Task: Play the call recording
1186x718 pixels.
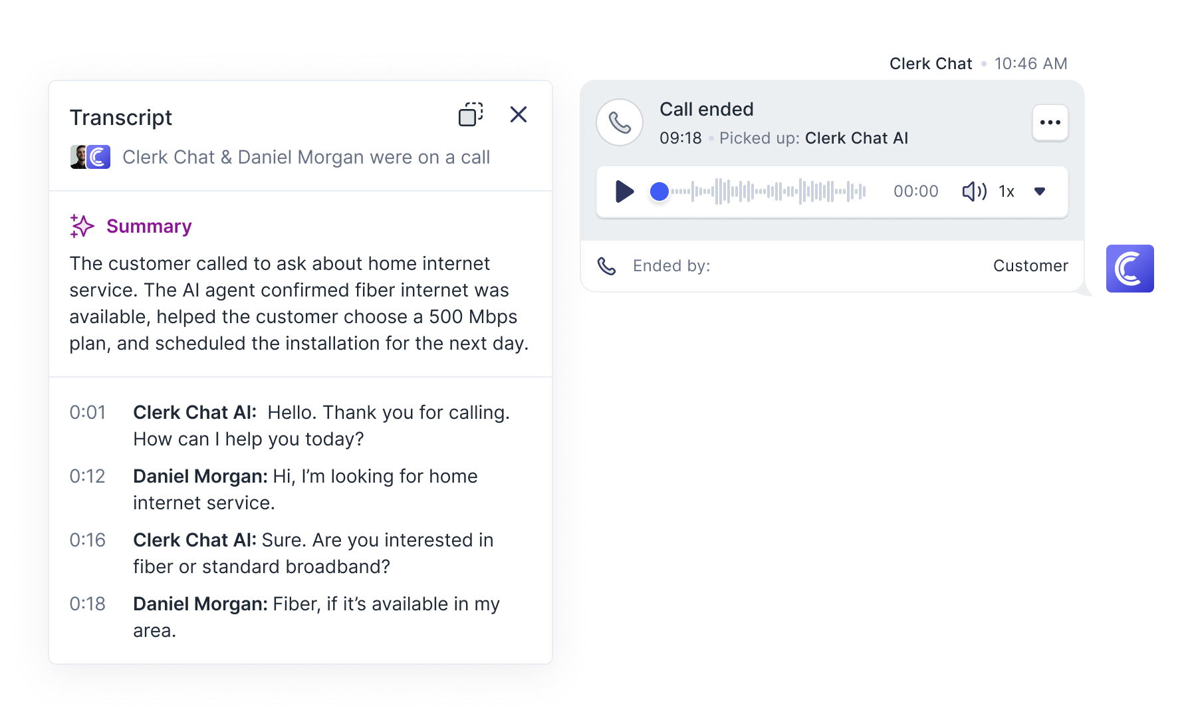Action: pos(624,191)
